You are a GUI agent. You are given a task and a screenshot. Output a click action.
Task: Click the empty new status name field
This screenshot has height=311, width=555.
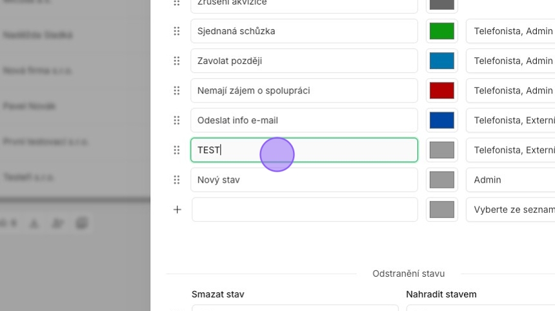(304, 210)
